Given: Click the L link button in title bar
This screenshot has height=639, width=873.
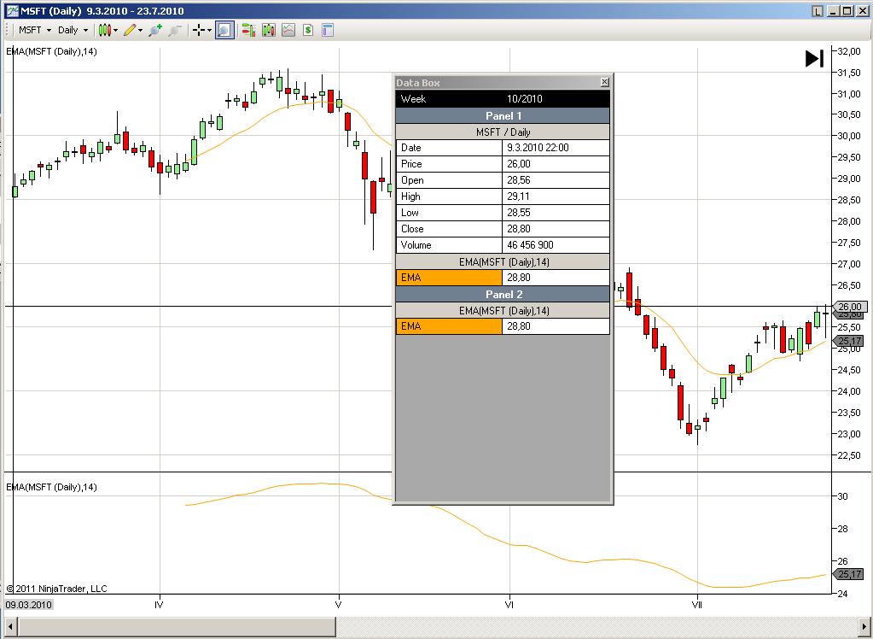Looking at the screenshot, I should click(817, 10).
